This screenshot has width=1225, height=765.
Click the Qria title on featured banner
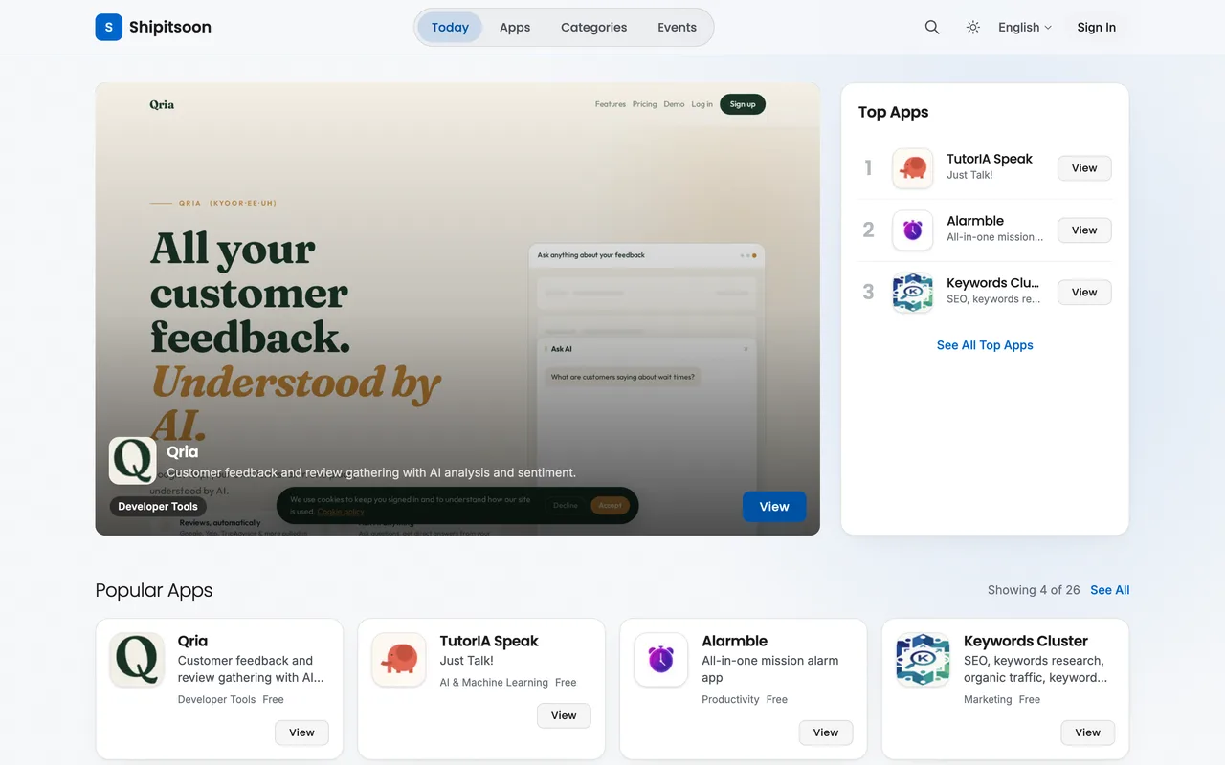pos(183,452)
